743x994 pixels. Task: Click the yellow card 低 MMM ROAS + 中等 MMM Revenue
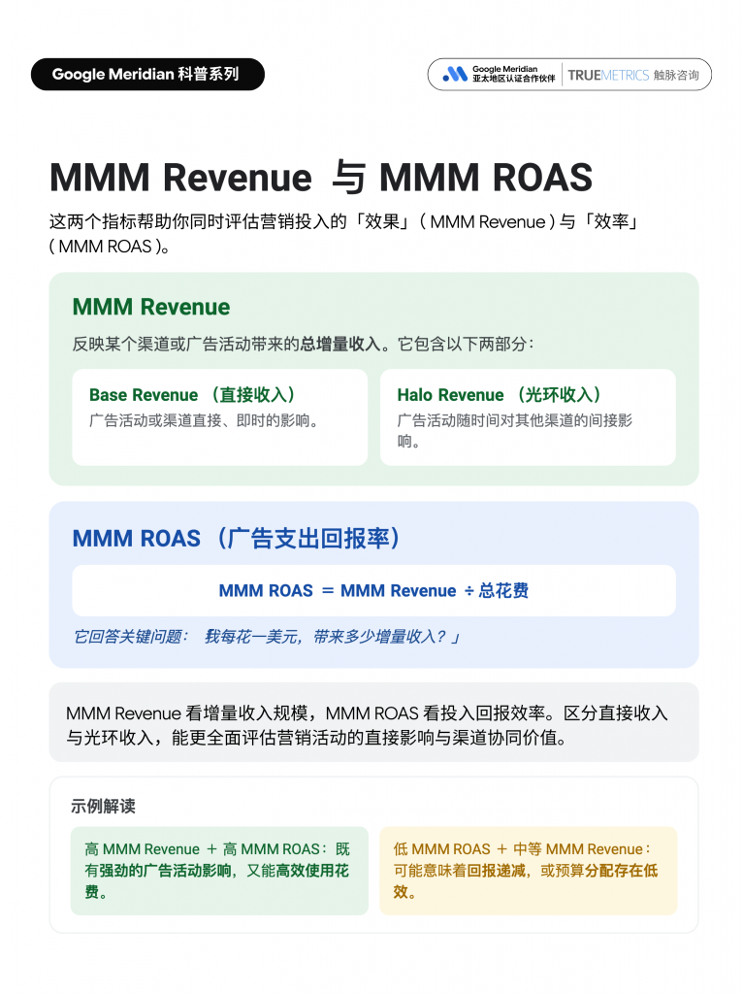[x=529, y=871]
